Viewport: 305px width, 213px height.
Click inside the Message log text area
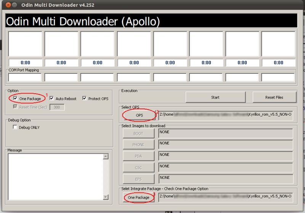click(x=56, y=177)
